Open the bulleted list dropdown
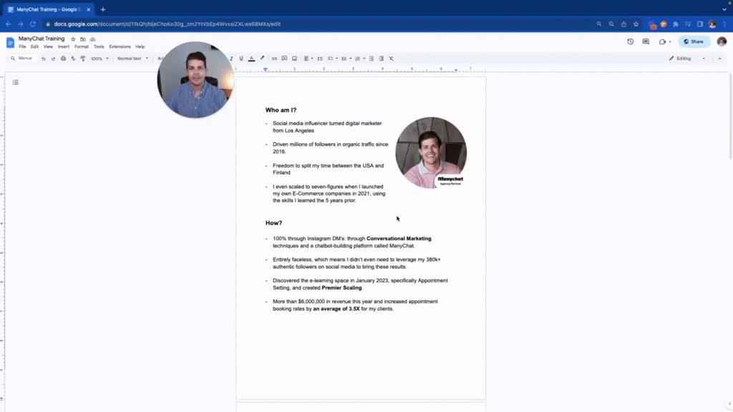 (346, 59)
